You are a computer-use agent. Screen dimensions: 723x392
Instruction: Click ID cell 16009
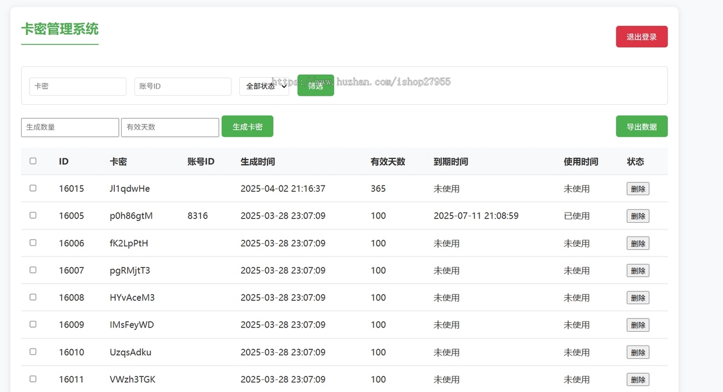(72, 325)
